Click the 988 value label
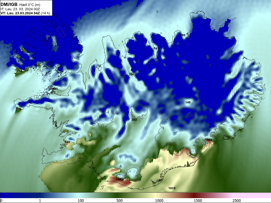 point(67,142)
